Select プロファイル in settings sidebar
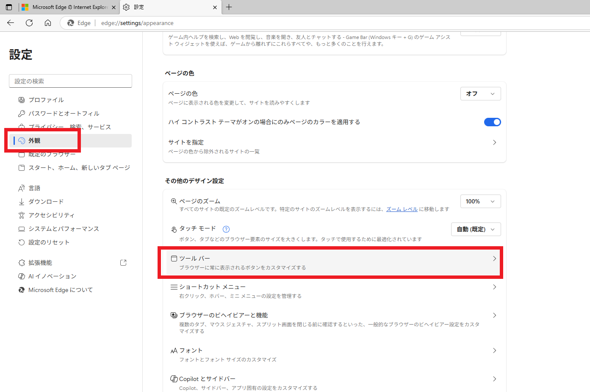Viewport: 590px width, 392px height. (x=46, y=100)
